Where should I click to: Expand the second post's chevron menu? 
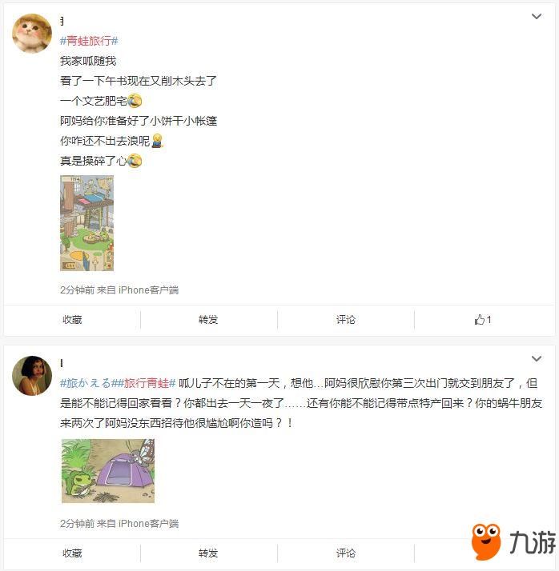click(x=536, y=359)
